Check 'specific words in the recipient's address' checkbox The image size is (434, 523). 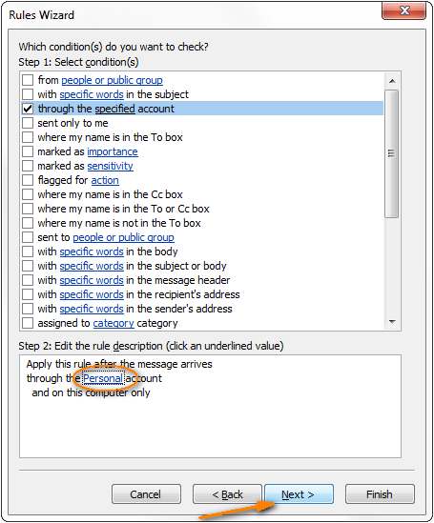tap(28, 294)
